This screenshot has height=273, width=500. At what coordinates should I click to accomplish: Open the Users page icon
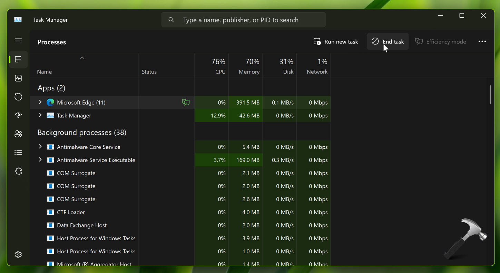click(x=19, y=134)
